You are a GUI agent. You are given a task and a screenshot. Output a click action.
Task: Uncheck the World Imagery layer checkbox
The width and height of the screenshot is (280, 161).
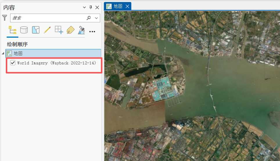(13, 63)
